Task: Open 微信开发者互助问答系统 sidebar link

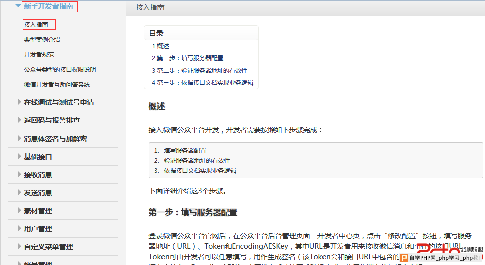Action: coord(57,84)
